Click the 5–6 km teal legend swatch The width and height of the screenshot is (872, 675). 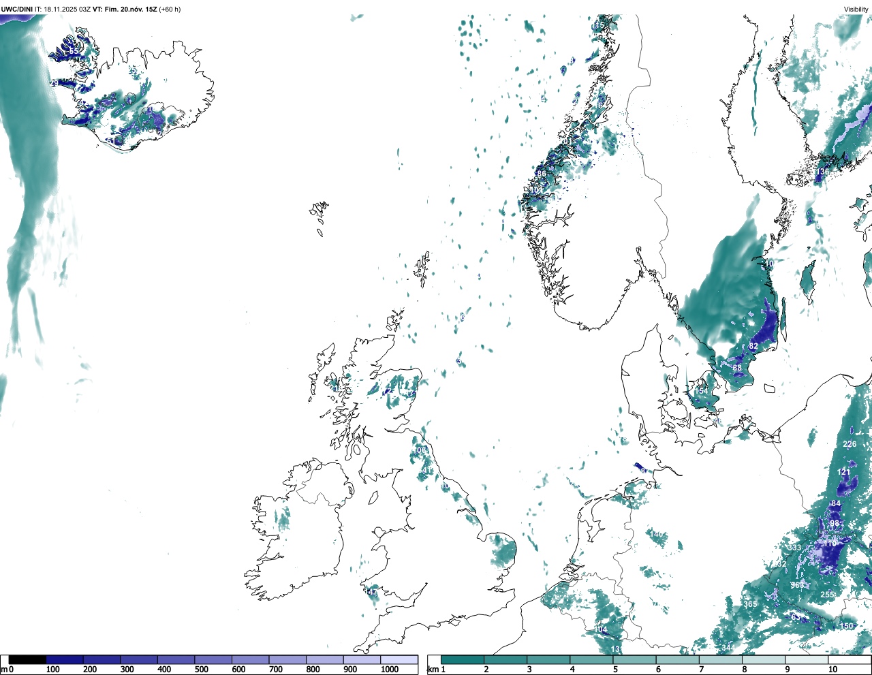pos(636,660)
